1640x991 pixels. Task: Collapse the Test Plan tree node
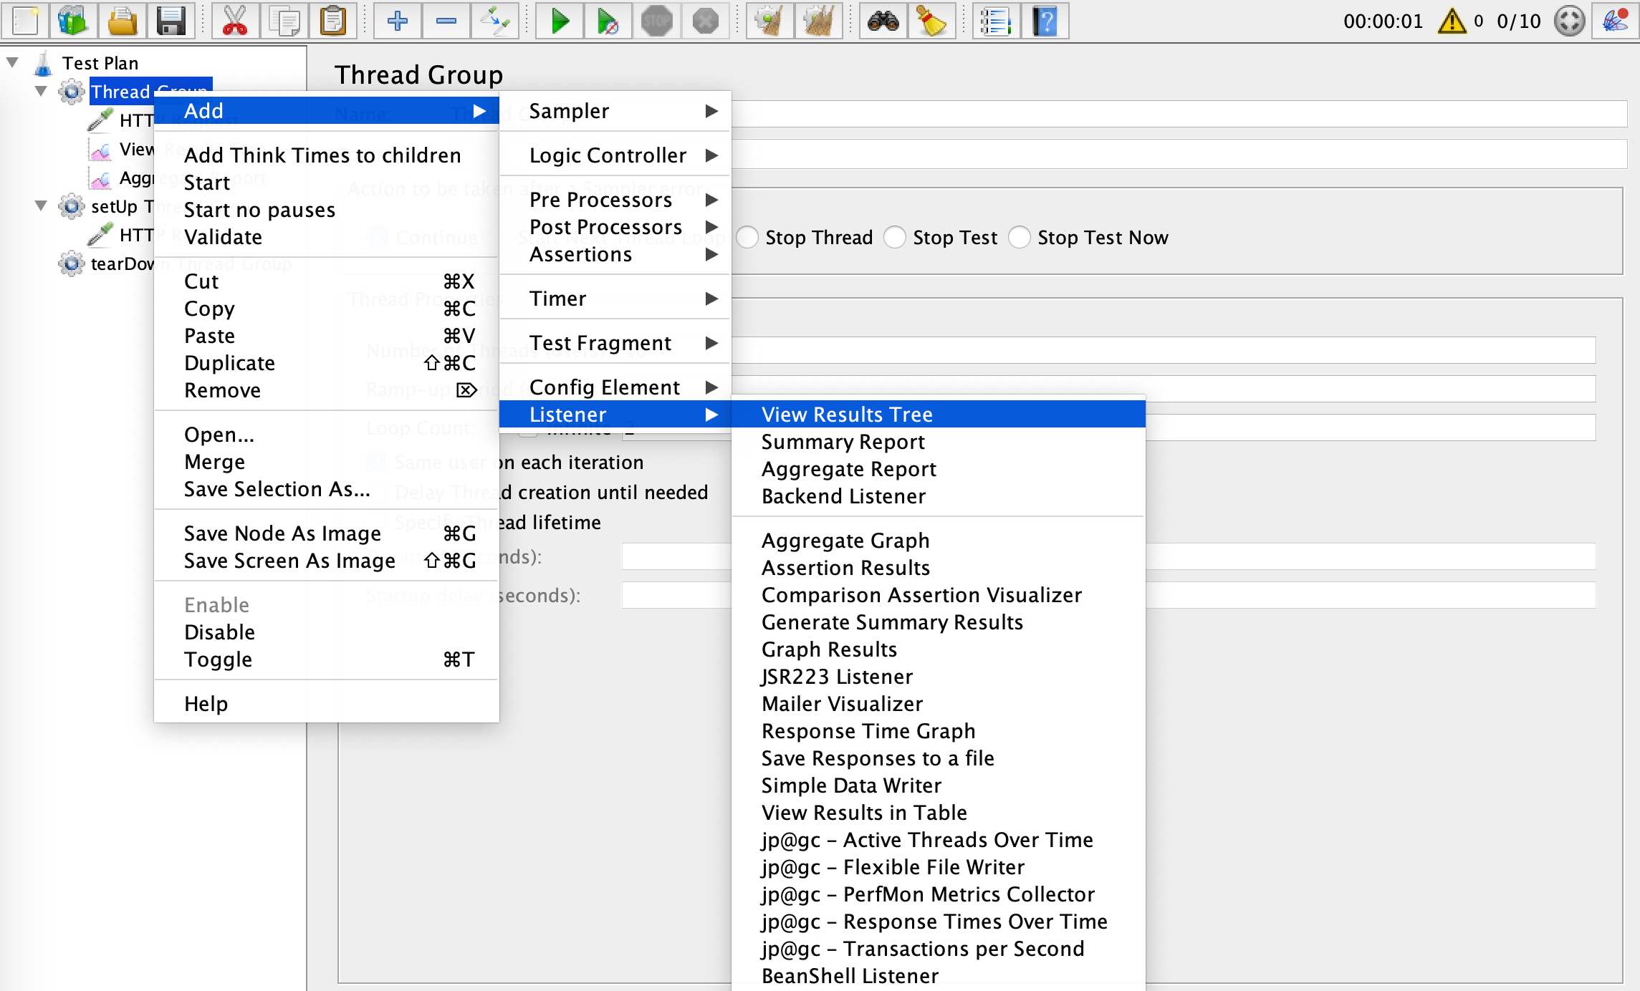pyautogui.click(x=12, y=62)
